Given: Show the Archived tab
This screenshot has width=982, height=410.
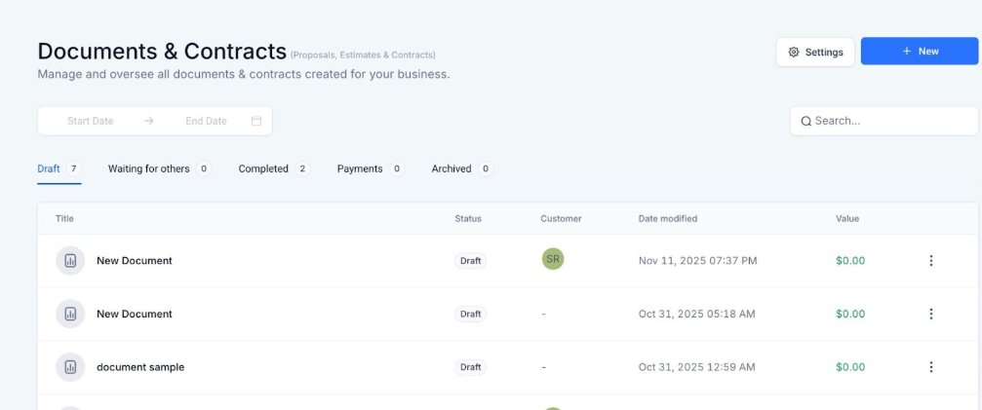Looking at the screenshot, I should click(x=452, y=169).
